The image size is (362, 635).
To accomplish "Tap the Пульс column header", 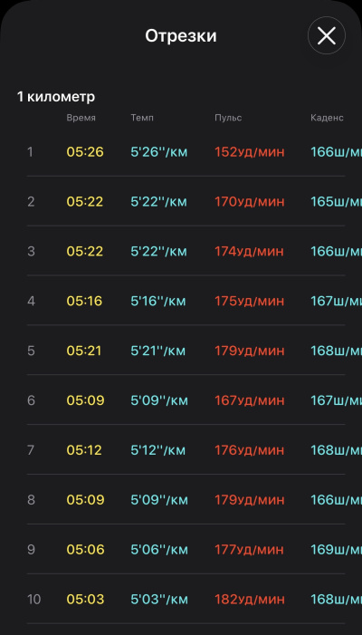I will (x=228, y=118).
